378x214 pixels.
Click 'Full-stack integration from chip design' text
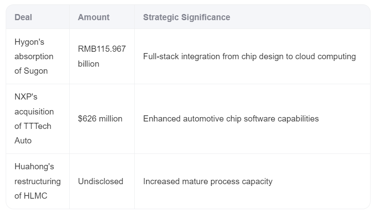(x=213, y=56)
